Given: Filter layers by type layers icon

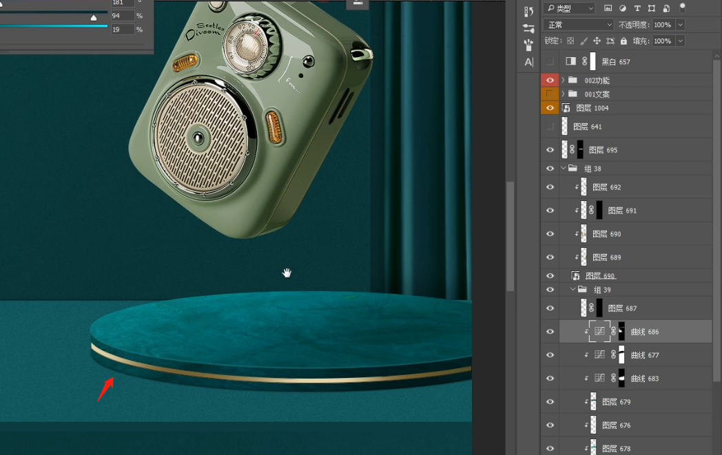Looking at the screenshot, I should tap(637, 8).
